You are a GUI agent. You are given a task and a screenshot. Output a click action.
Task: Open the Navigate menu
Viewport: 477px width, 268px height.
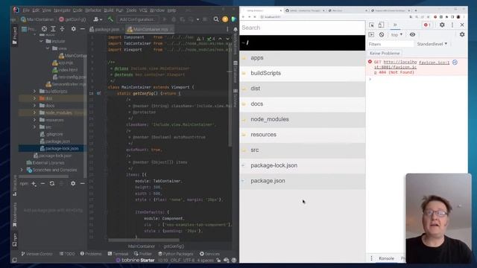point(62,10)
